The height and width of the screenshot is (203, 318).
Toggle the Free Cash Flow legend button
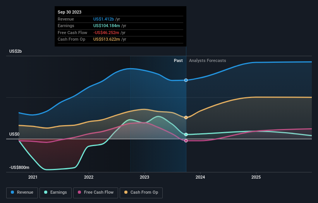pyautogui.click(x=96, y=193)
